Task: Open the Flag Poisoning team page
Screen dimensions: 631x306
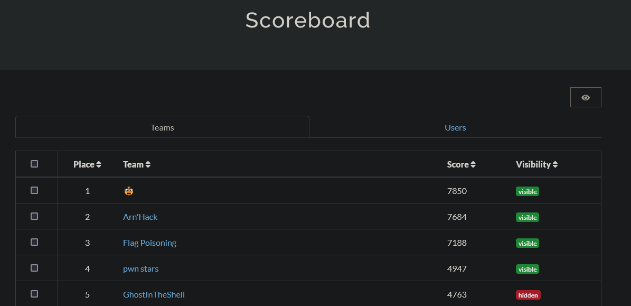Action: click(x=149, y=243)
